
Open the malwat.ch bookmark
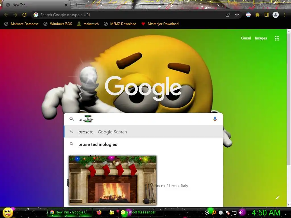(88, 24)
